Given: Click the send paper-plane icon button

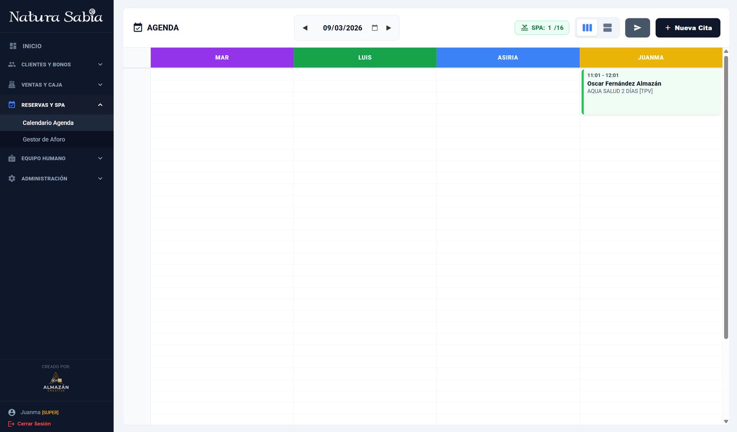Looking at the screenshot, I should click(x=637, y=28).
